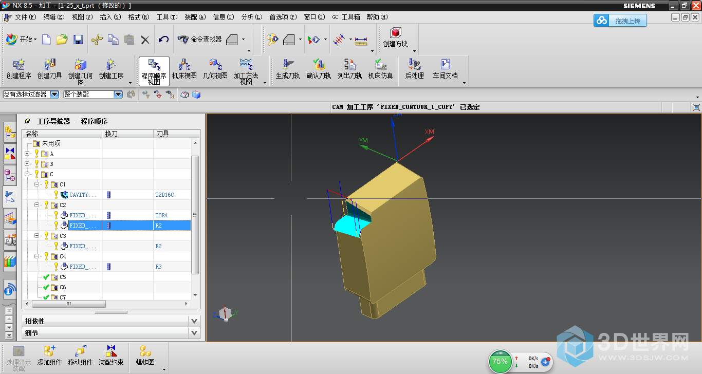Click the measure distance ruler icon

(x=361, y=40)
